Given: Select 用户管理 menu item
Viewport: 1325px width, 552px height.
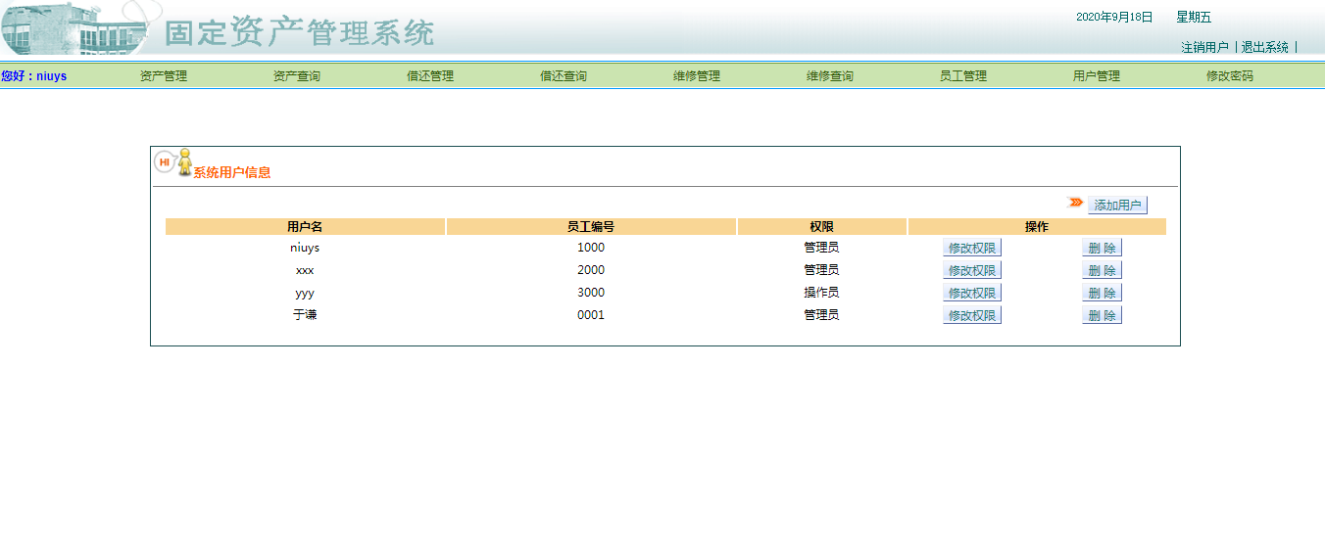Looking at the screenshot, I should (1096, 76).
